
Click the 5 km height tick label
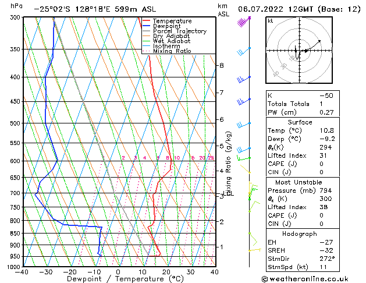[222, 146]
